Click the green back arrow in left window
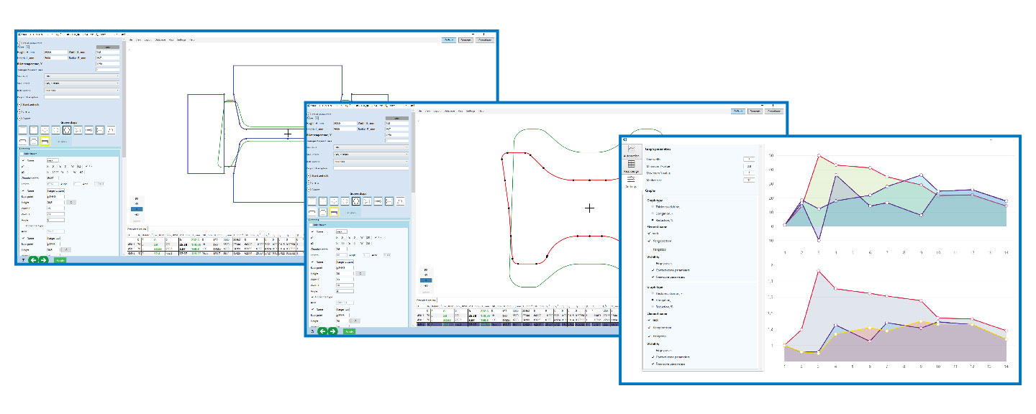The width and height of the screenshot is (1036, 414). click(x=33, y=259)
